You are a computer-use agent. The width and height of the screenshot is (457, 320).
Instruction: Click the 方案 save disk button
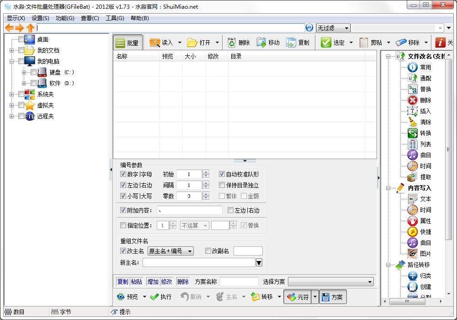[332, 297]
